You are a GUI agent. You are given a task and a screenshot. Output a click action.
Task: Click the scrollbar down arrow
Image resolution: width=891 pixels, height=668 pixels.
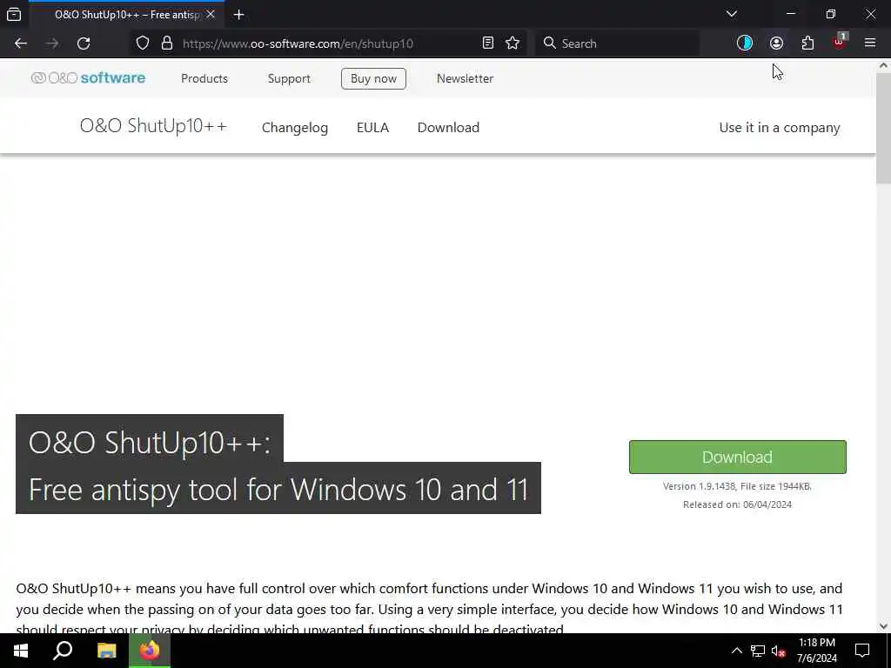[883, 626]
